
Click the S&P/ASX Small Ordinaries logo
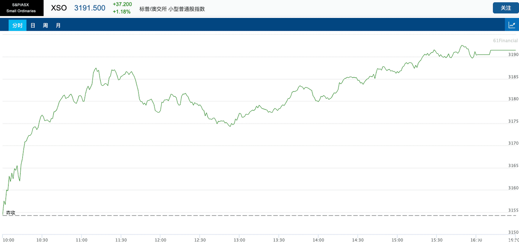[22, 8]
